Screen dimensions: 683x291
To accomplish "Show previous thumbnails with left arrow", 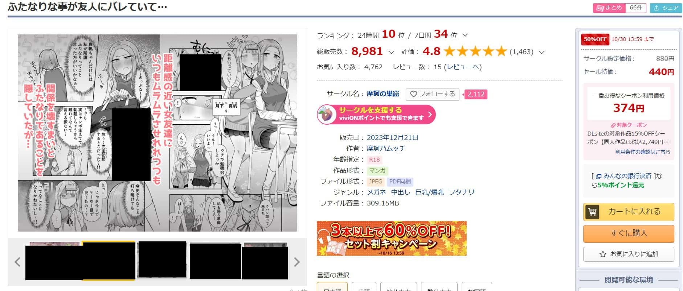I will click(17, 262).
